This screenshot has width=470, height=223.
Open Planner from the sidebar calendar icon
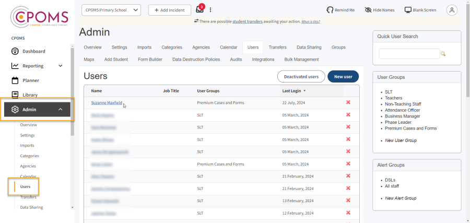15,80
